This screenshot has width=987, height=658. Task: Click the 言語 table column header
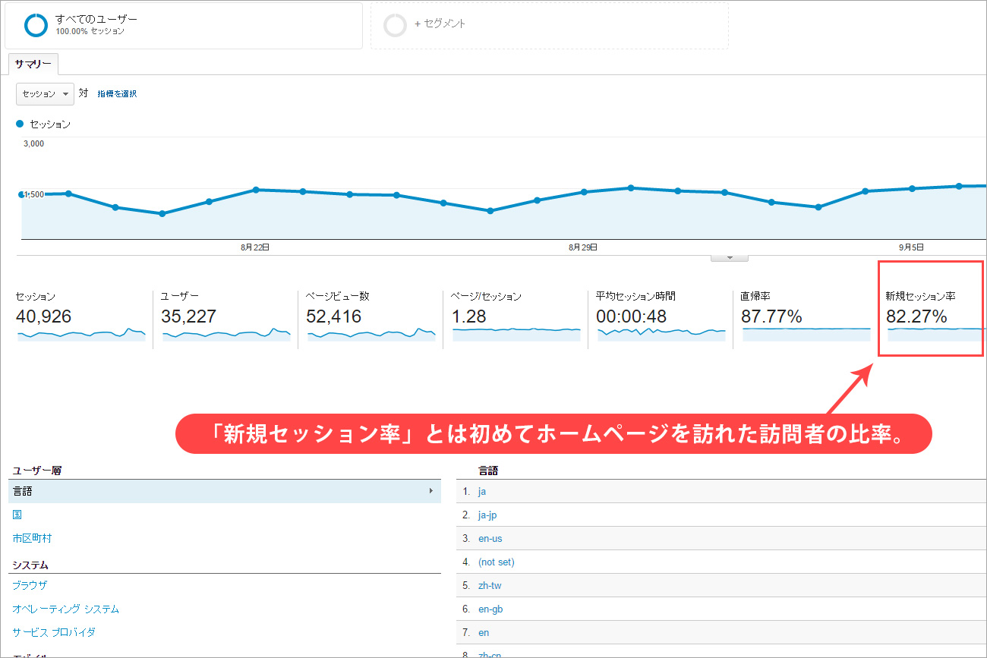[488, 471]
